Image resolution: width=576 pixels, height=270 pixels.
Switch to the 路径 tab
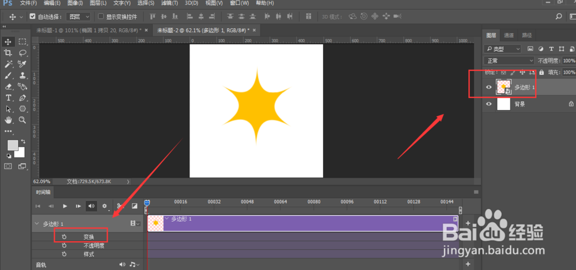tap(527, 35)
